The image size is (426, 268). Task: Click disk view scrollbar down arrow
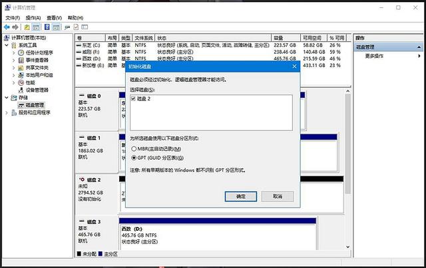click(x=348, y=247)
